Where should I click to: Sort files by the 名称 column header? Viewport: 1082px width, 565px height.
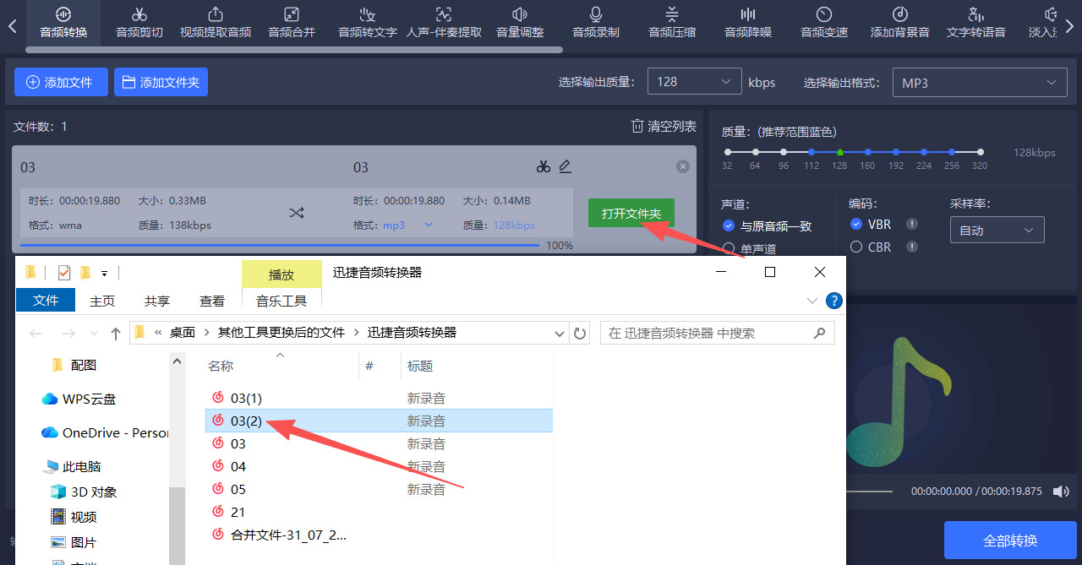(221, 366)
